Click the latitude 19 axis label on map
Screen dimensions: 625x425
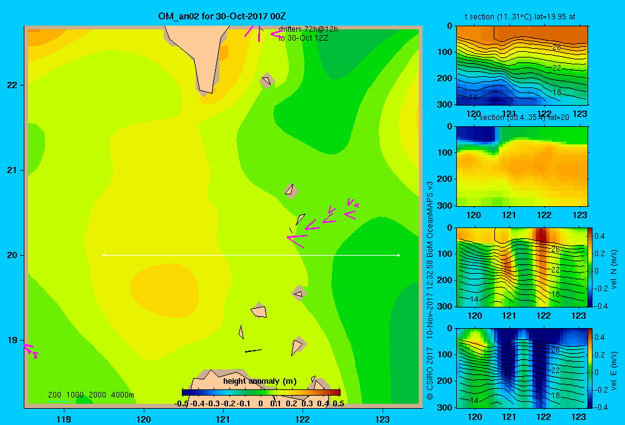12,340
